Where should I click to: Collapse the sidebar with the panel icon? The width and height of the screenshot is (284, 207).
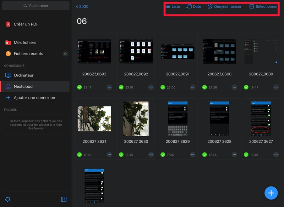click(64, 200)
